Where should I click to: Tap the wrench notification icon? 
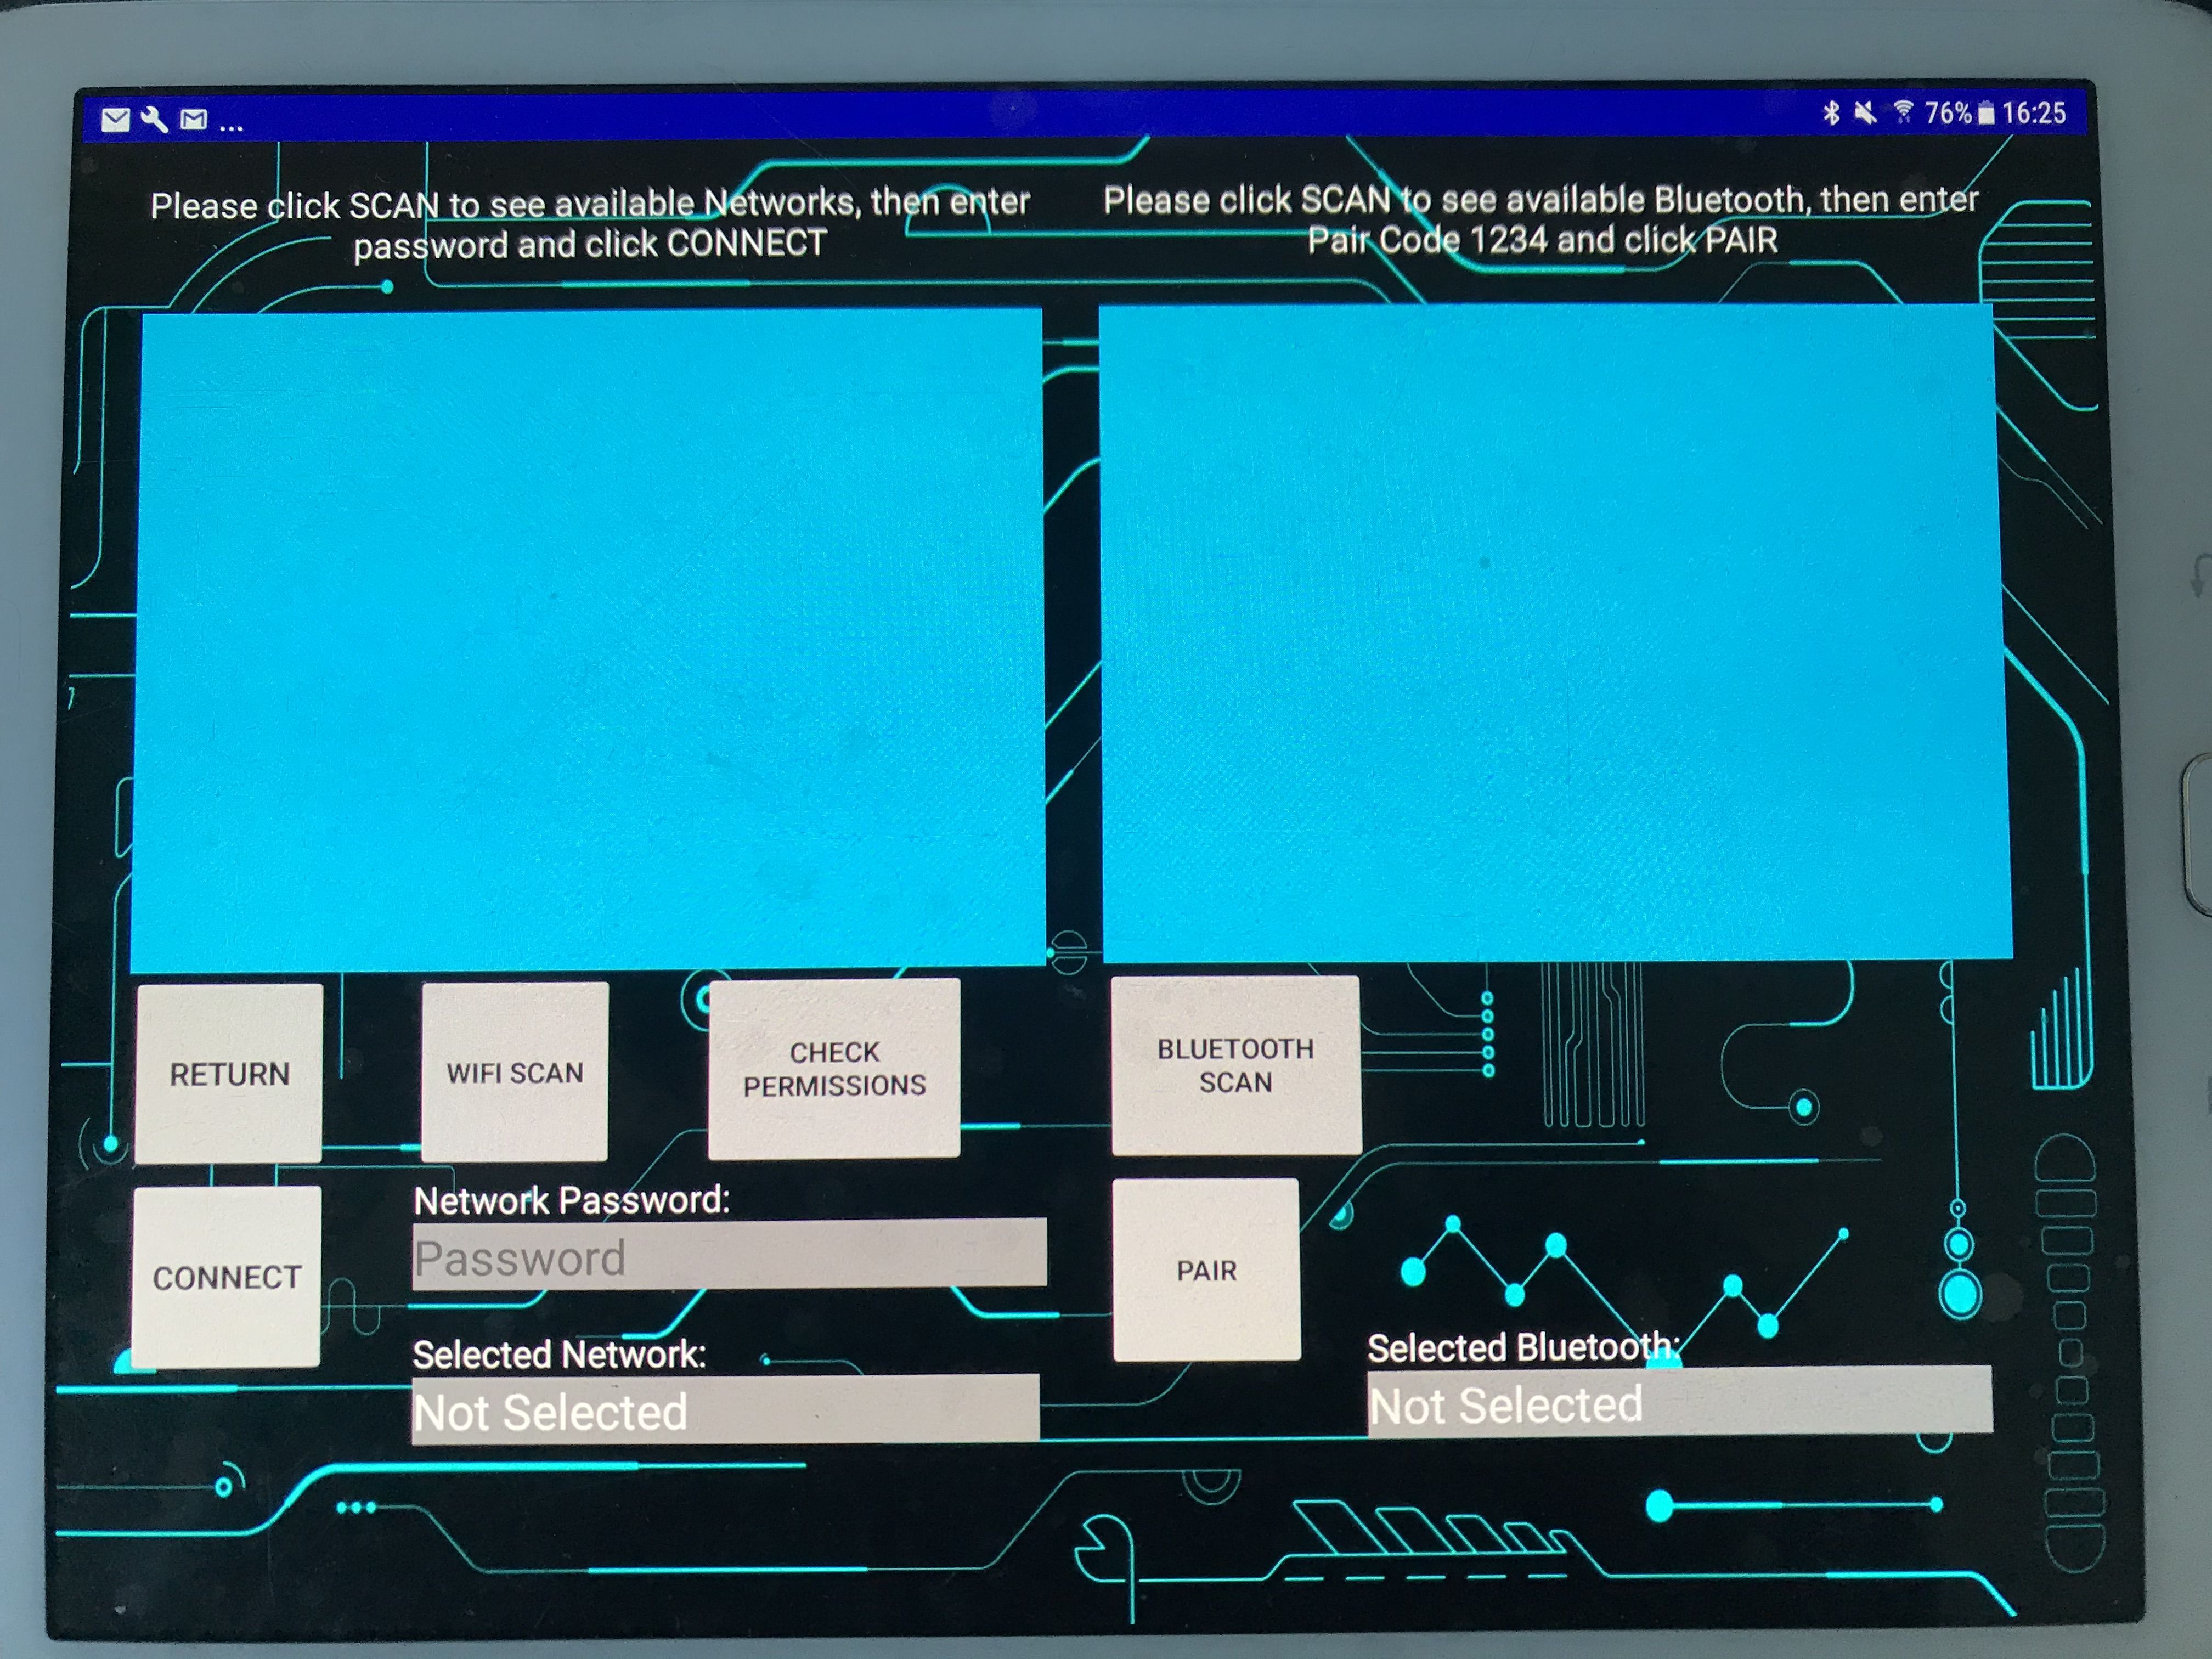[x=154, y=120]
